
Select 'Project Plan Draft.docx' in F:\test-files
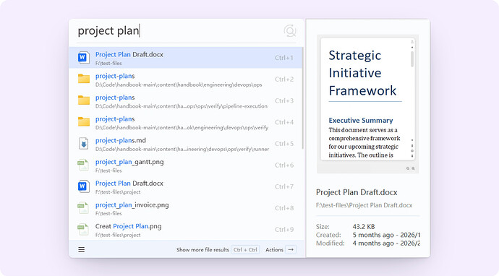tap(186, 58)
